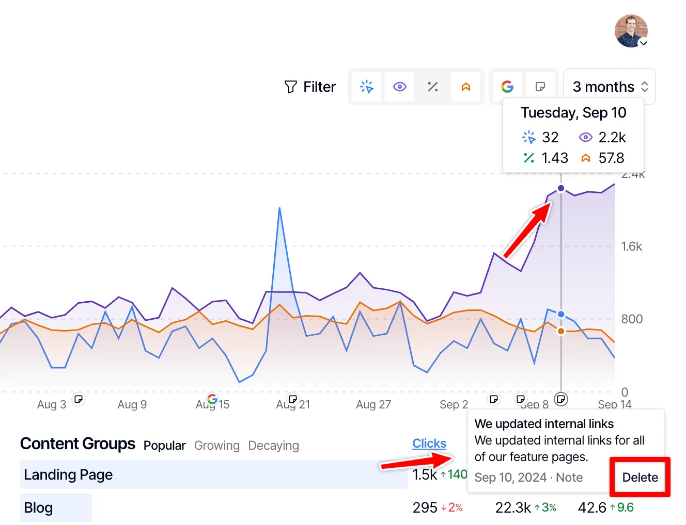The image size is (686, 525).
Task: Show Google updates using the Google icon
Action: point(507,87)
